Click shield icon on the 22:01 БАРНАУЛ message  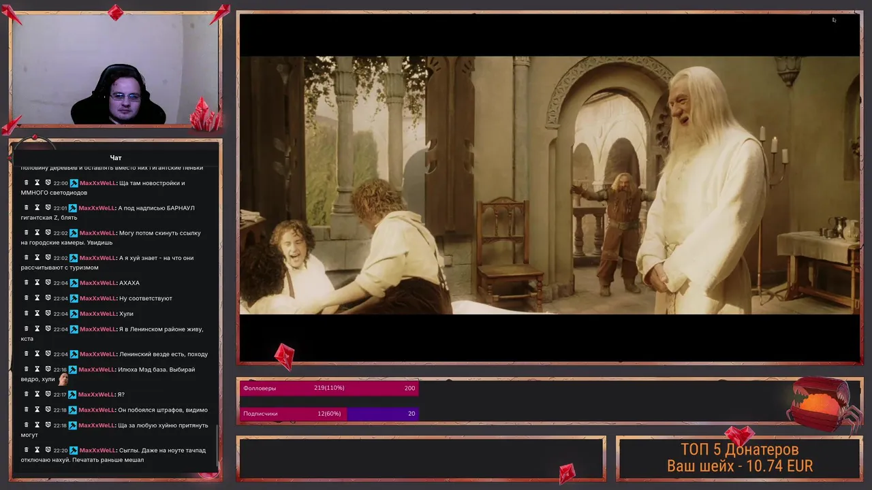click(48, 208)
